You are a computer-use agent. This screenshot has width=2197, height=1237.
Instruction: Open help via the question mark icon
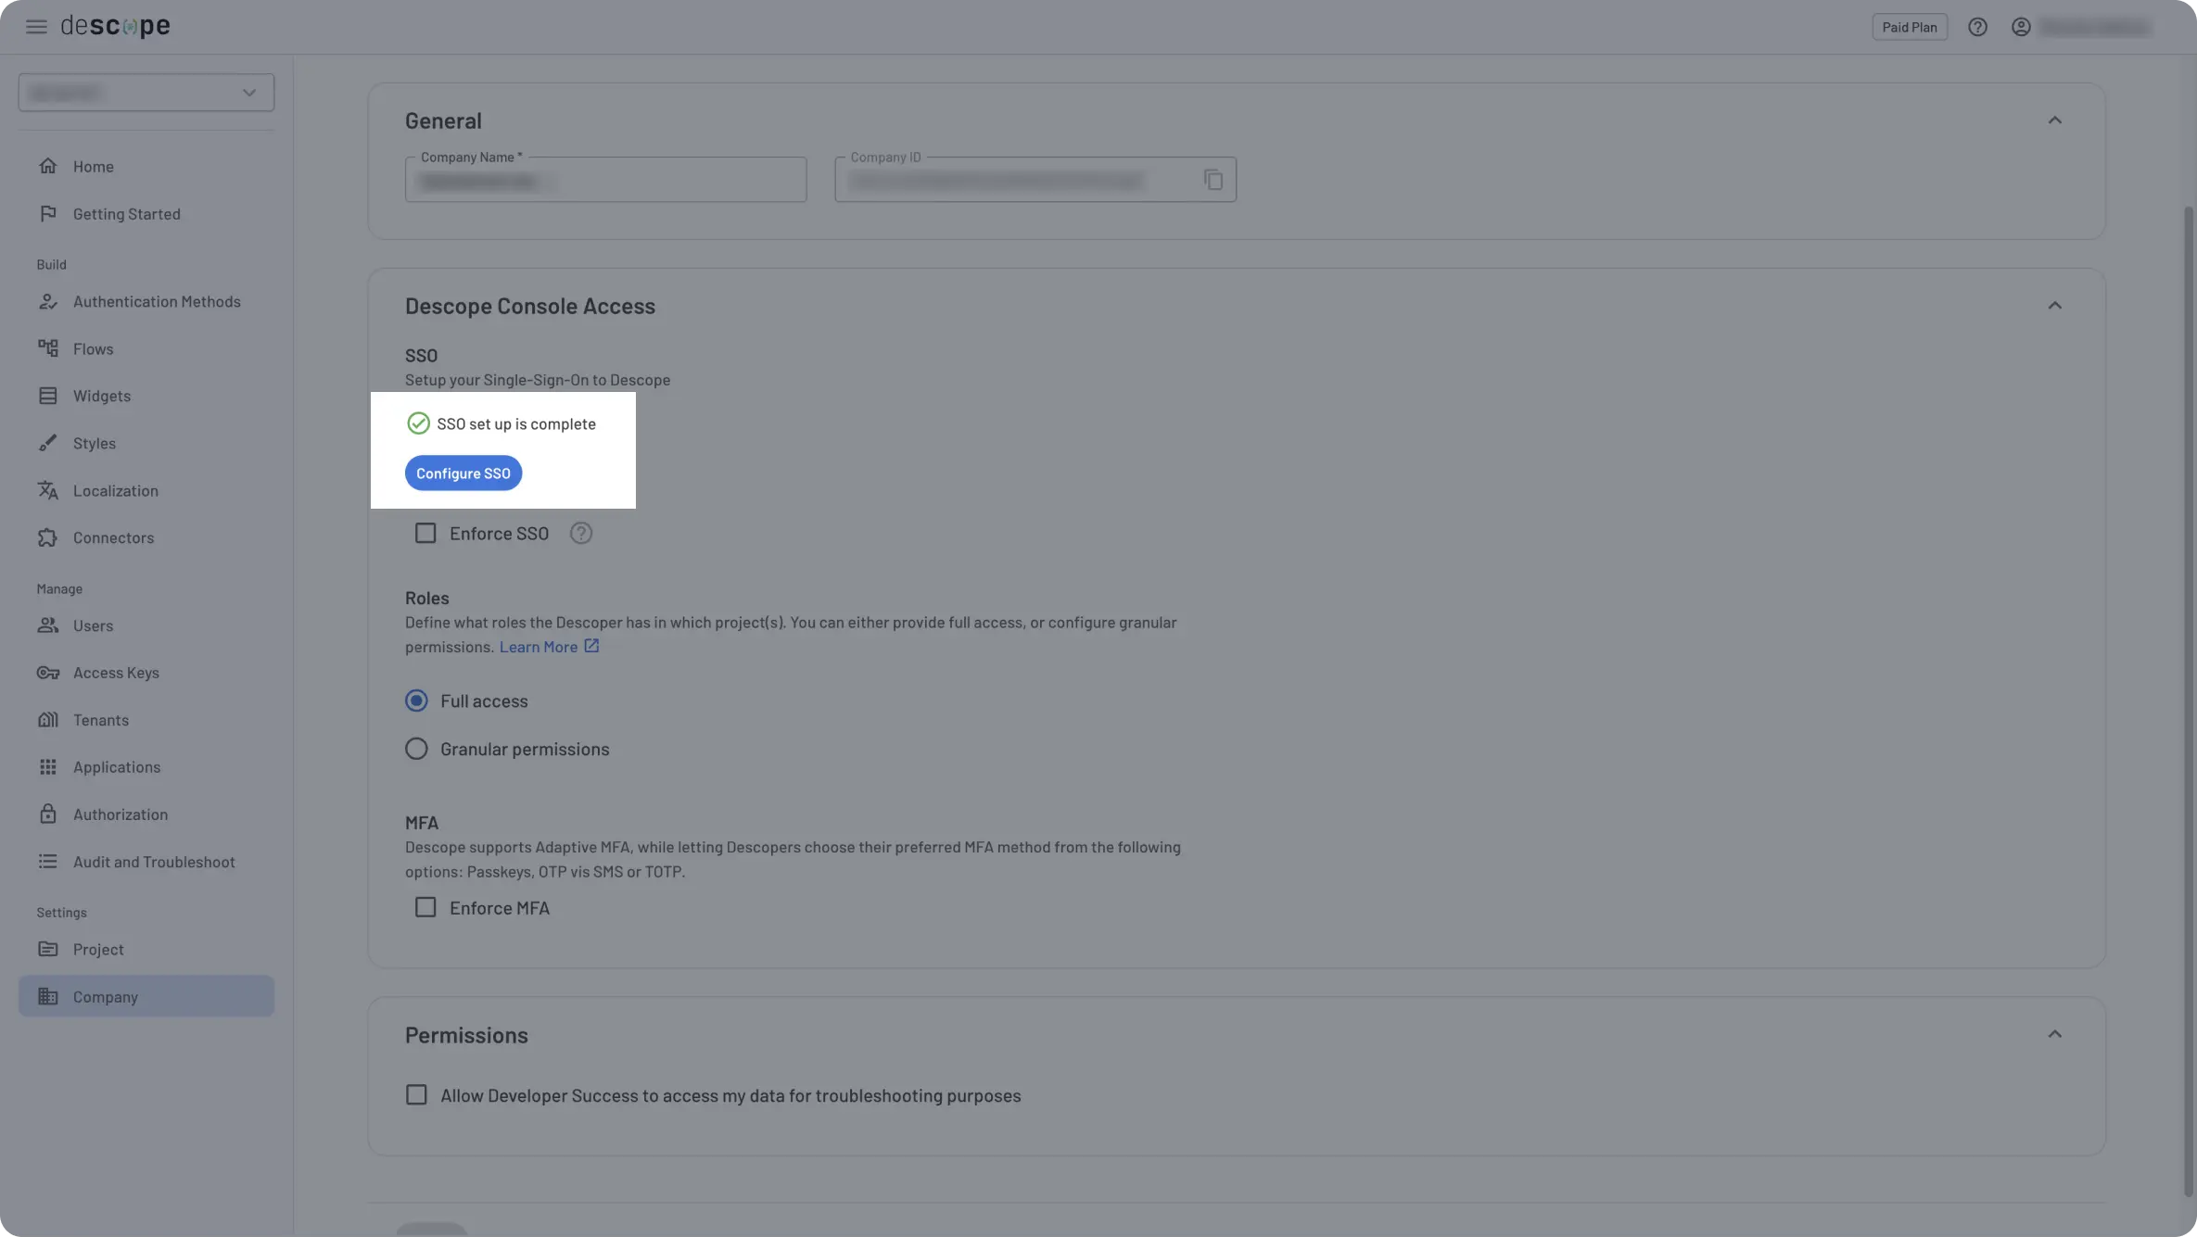pos(1978,26)
